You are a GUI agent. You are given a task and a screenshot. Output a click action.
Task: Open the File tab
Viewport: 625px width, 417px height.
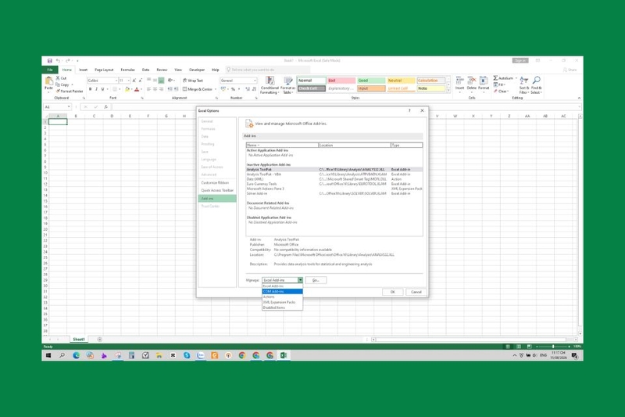point(50,70)
